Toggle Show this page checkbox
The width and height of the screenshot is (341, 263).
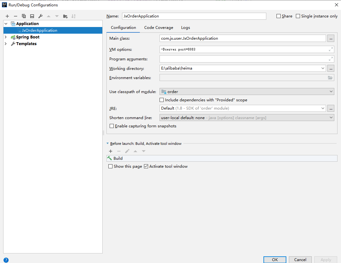[x=111, y=166]
